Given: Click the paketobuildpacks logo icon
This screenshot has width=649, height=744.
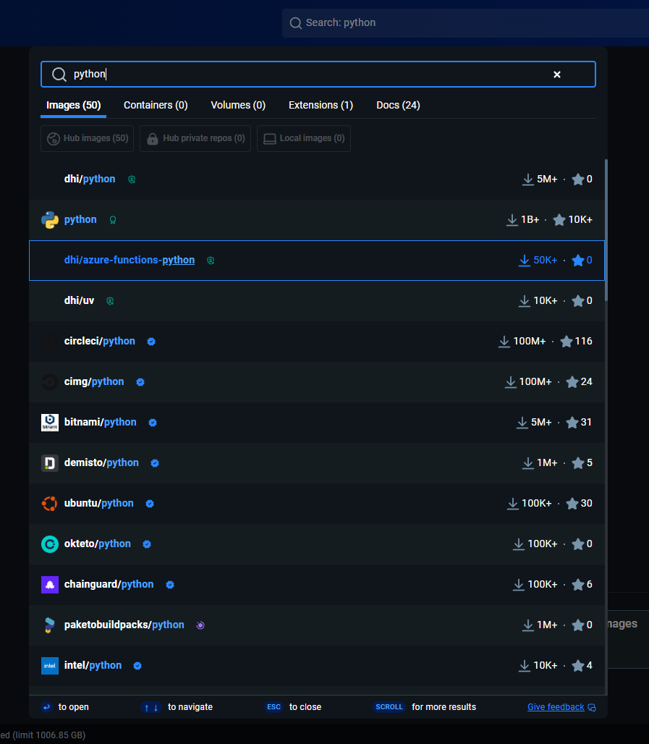Looking at the screenshot, I should [50, 625].
